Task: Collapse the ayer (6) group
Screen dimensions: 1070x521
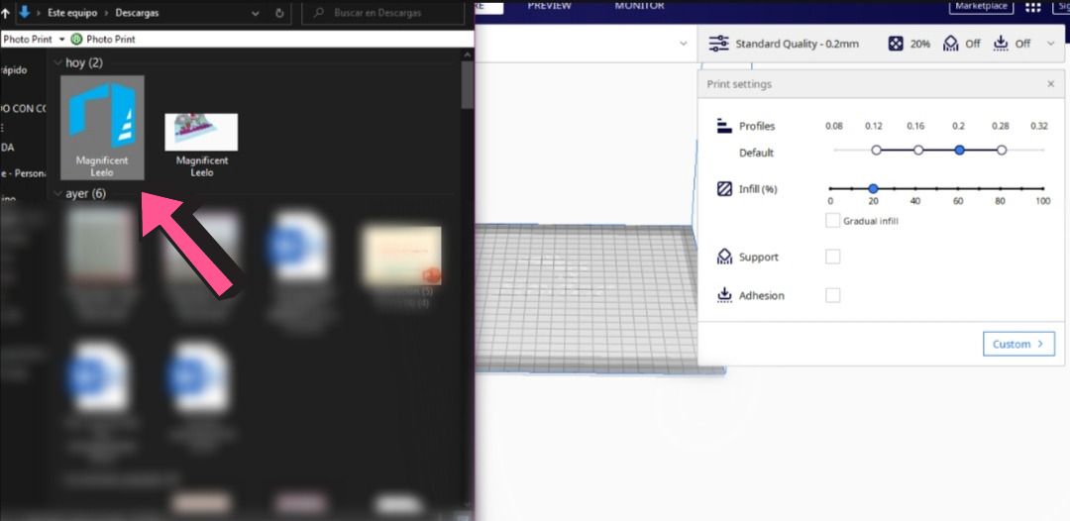Action: [x=58, y=194]
